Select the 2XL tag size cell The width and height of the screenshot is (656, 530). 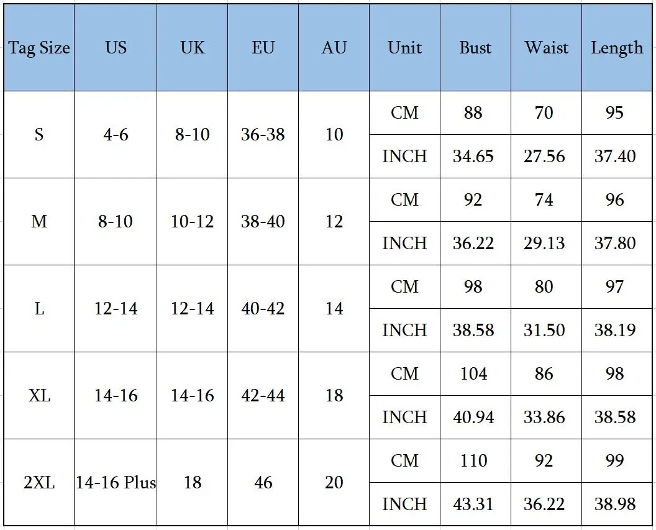point(39,482)
